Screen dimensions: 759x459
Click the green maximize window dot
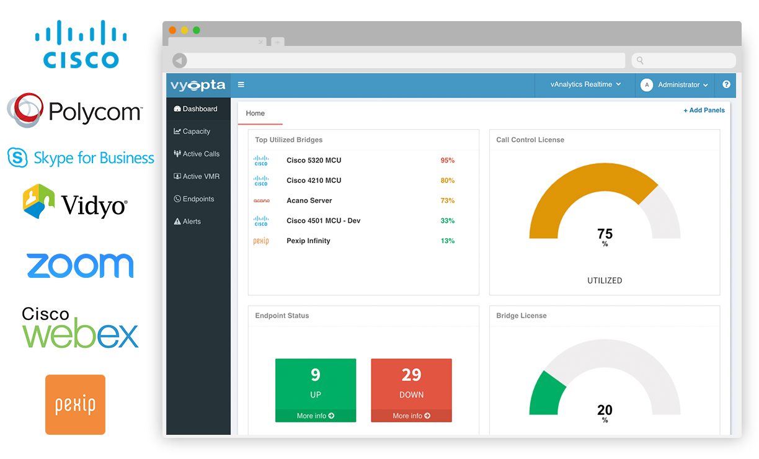coord(197,30)
